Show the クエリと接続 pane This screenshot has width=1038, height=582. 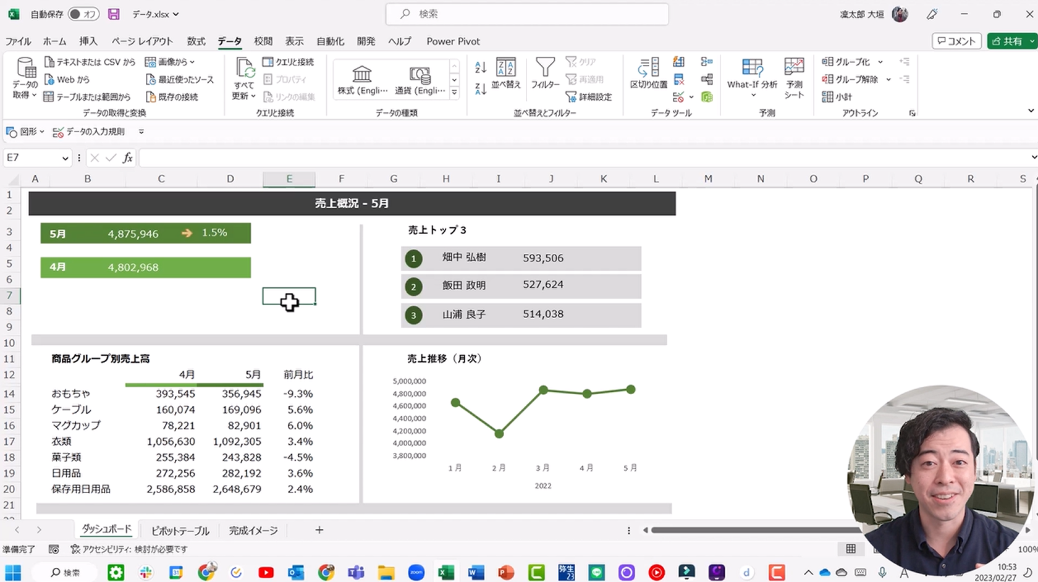point(288,62)
